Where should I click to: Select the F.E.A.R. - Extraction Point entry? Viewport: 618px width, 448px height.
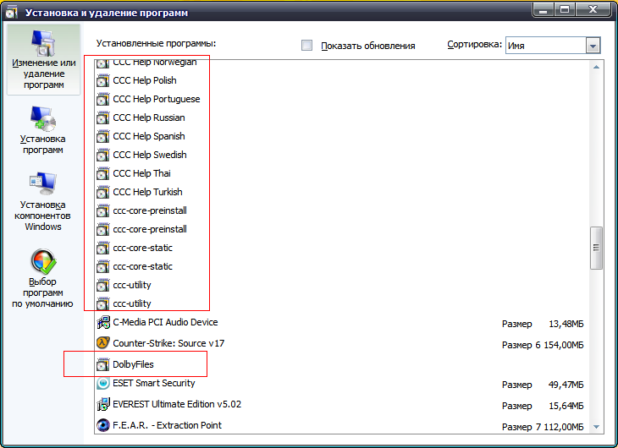tap(167, 425)
